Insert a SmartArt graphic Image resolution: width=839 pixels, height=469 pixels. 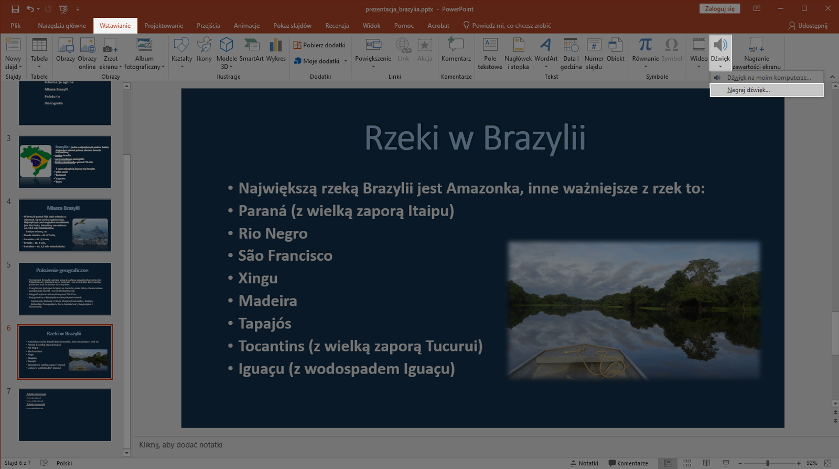click(252, 50)
